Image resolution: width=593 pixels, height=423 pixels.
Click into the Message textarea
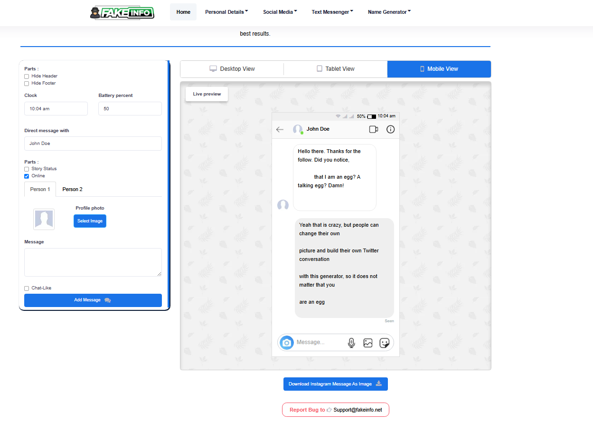[x=93, y=262]
